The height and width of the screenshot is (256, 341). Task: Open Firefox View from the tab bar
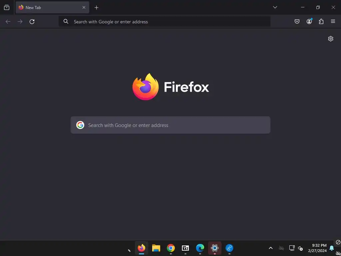7,7
